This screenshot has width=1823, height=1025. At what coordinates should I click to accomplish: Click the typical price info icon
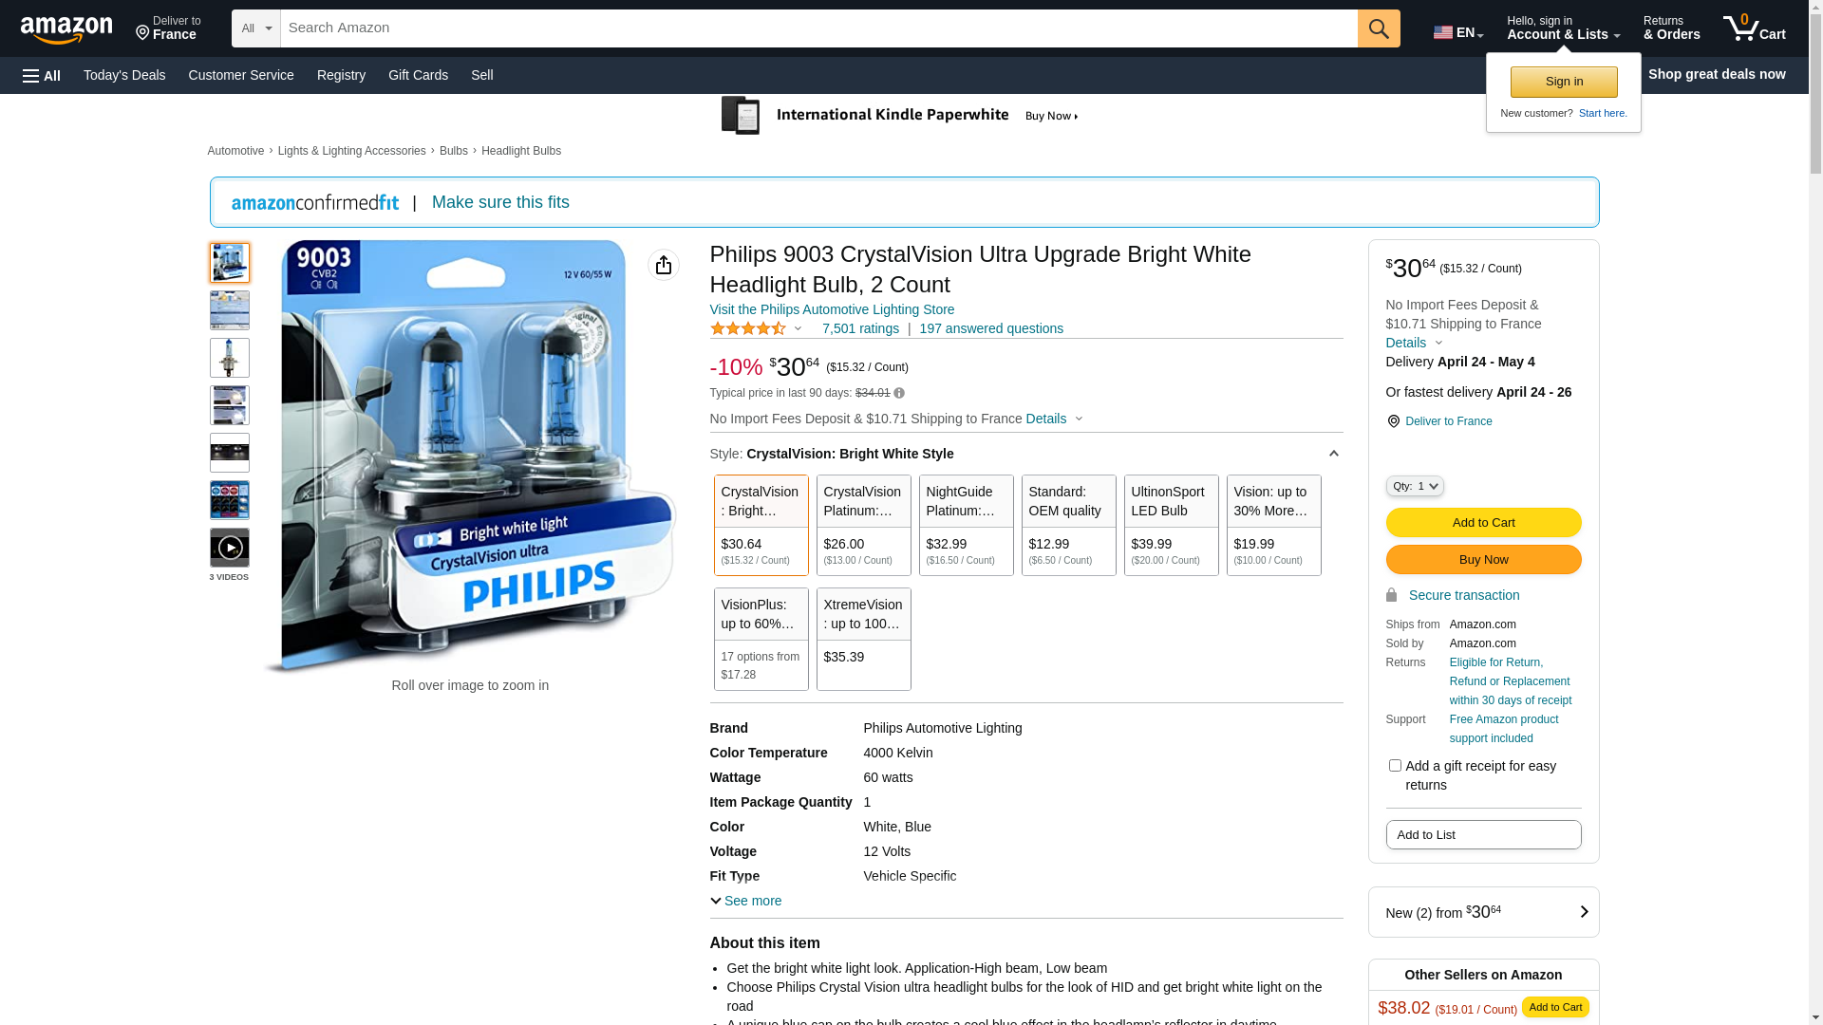(x=899, y=393)
